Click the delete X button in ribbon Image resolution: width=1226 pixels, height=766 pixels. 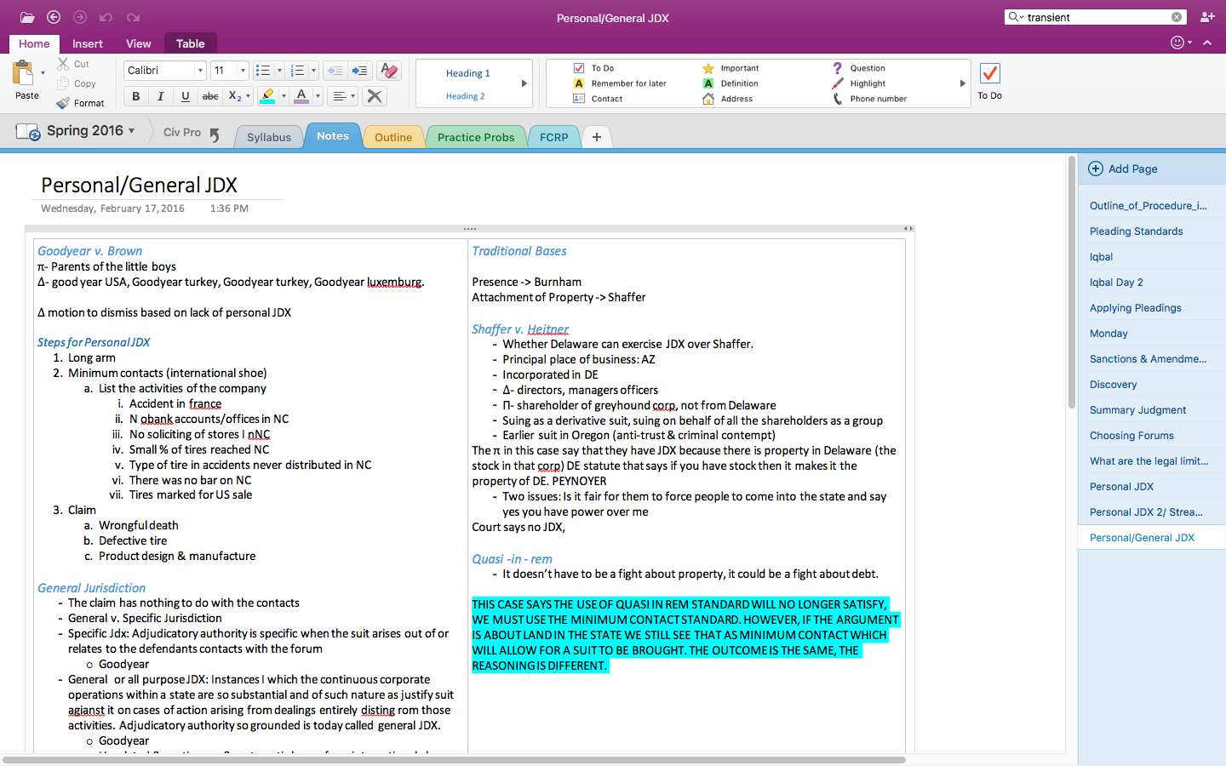[x=374, y=97]
